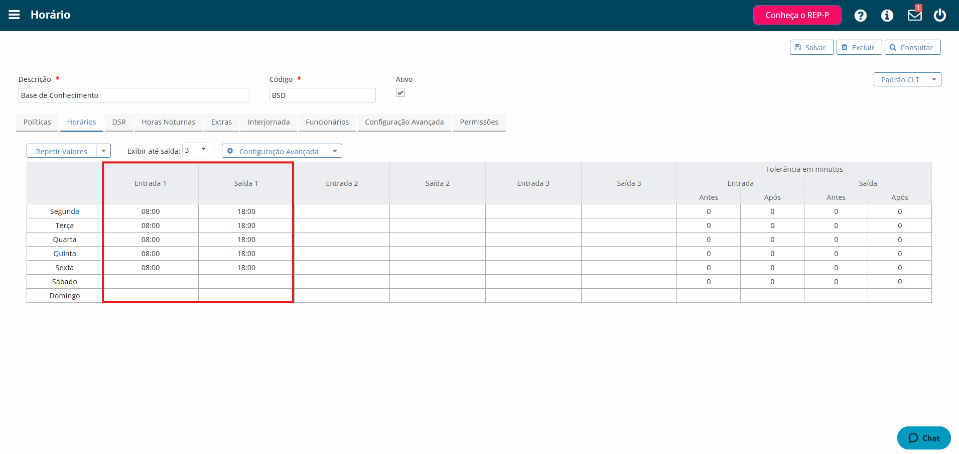Click Segunda Saída 1 cell 18:00
The image size is (959, 454).
point(246,211)
